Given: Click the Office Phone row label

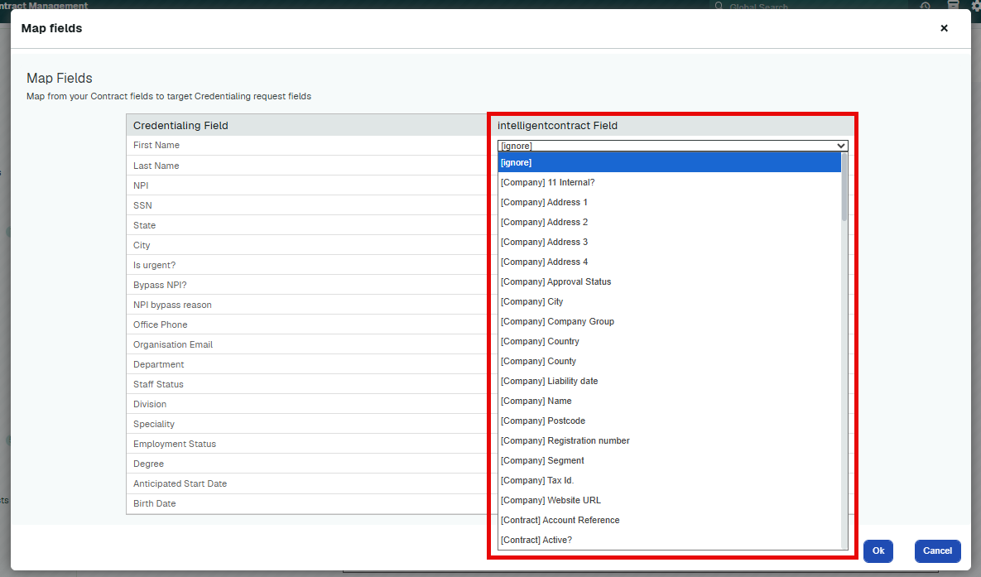Looking at the screenshot, I should 160,325.
